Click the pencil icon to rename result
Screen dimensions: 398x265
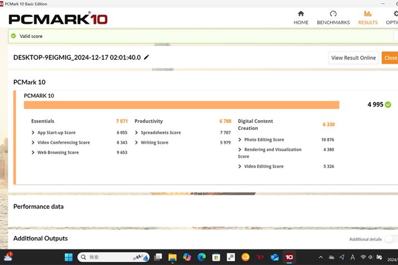pyautogui.click(x=146, y=57)
